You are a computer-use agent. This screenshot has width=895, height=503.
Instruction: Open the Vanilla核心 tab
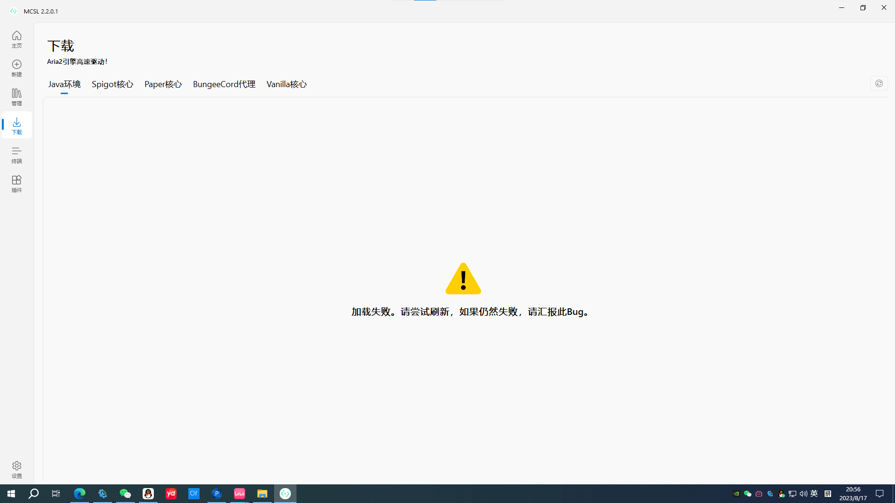click(x=286, y=84)
